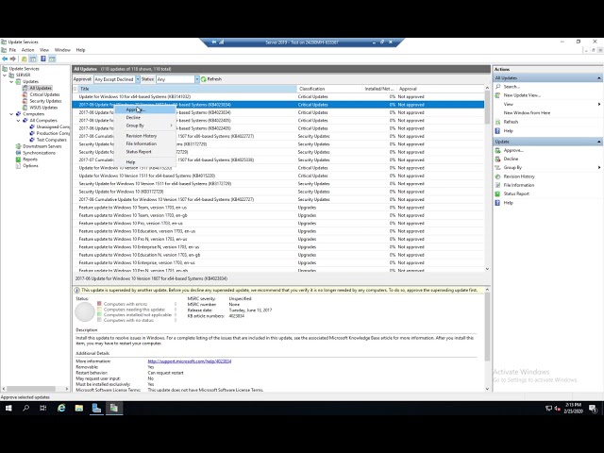Click the Refresh icon next to Status filter
This screenshot has width=604, height=453.
pyautogui.click(x=204, y=79)
